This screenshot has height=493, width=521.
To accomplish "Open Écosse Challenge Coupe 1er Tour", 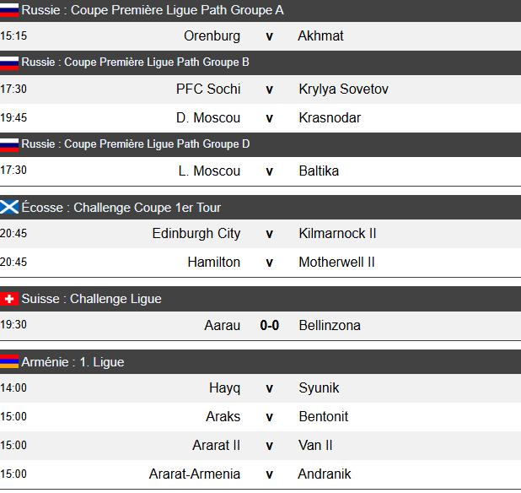I will click(x=121, y=208).
